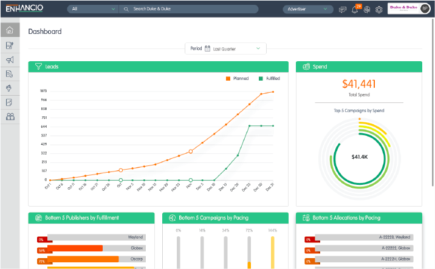The width and height of the screenshot is (435, 269).
Task: Open the users group sidebar icon
Action: coord(10,116)
